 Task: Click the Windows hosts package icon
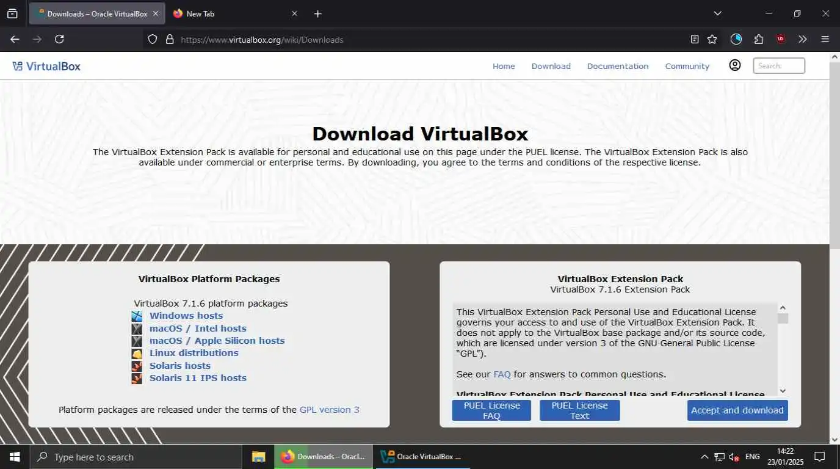click(137, 316)
